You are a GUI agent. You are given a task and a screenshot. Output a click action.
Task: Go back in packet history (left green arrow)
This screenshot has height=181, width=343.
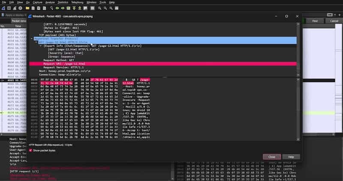(57, 8)
